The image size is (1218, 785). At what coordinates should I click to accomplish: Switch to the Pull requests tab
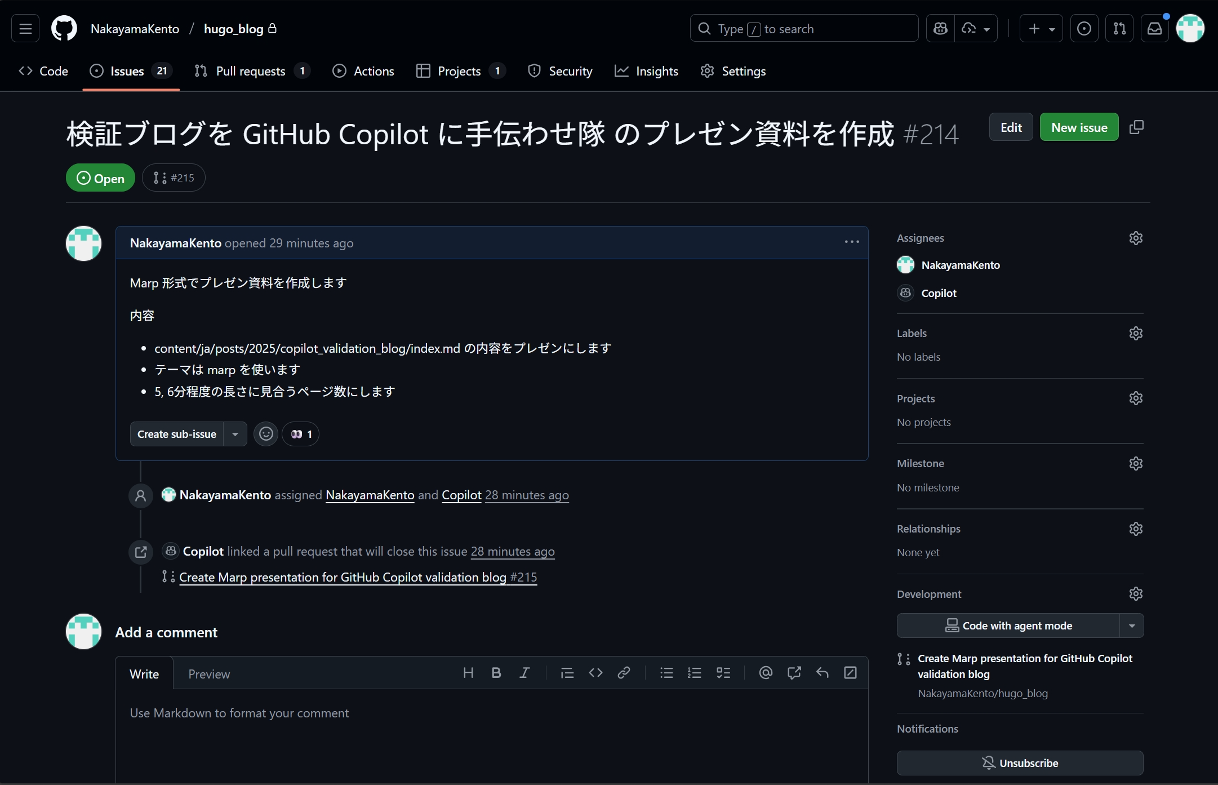tap(251, 71)
